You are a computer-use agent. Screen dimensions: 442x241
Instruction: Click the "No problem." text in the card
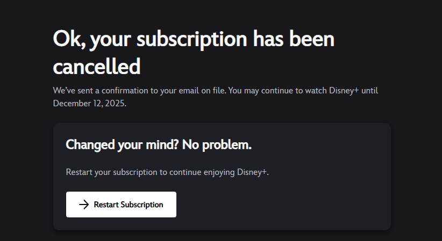(x=217, y=144)
